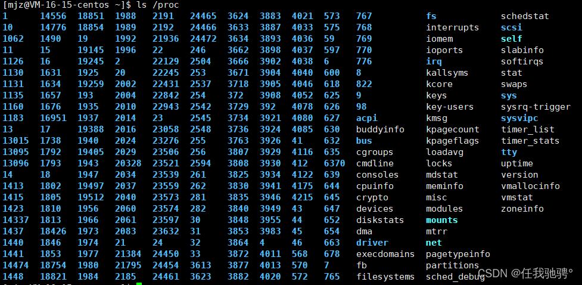Click the 'bus' directory name
This screenshot has height=285, width=582.
(x=364, y=141)
